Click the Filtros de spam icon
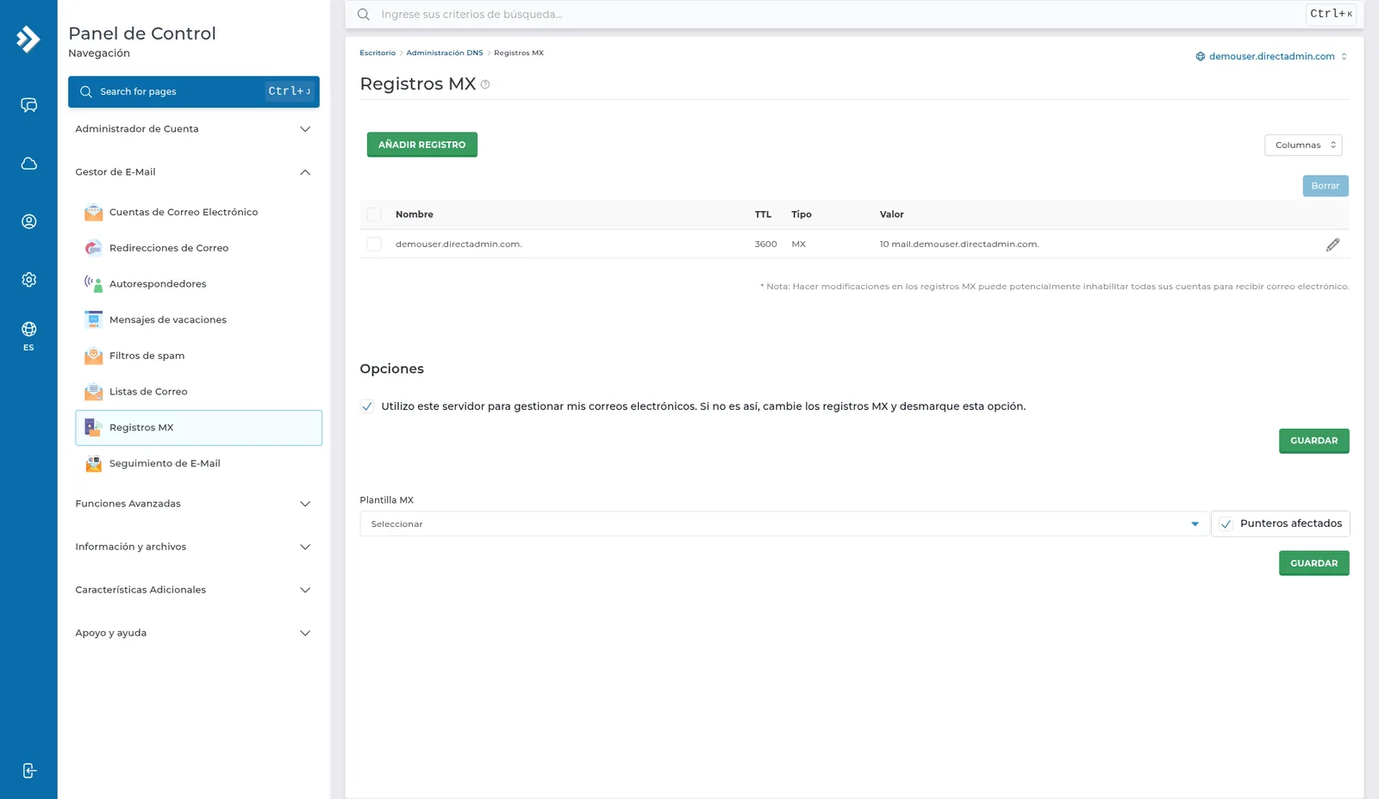This screenshot has width=1379, height=799. (93, 356)
